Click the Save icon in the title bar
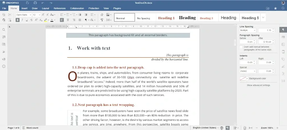 (x=27, y=3)
